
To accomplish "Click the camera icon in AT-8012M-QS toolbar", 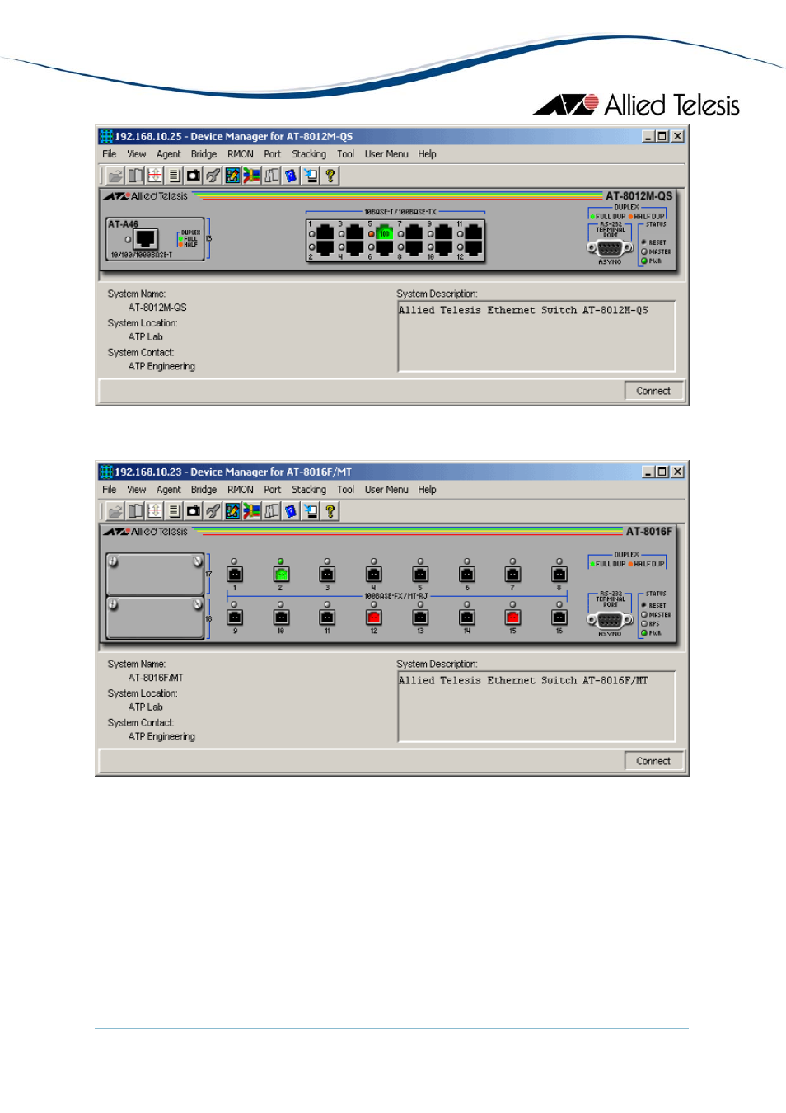I will (194, 176).
